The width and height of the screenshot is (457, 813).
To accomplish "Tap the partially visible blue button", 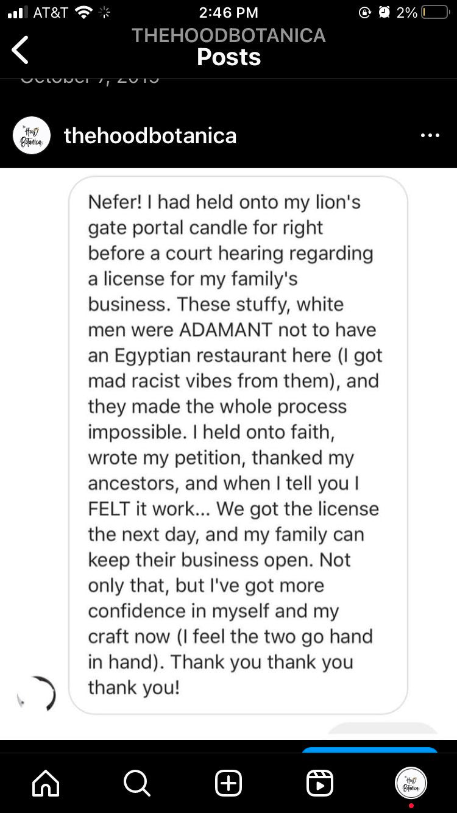I will [x=370, y=750].
